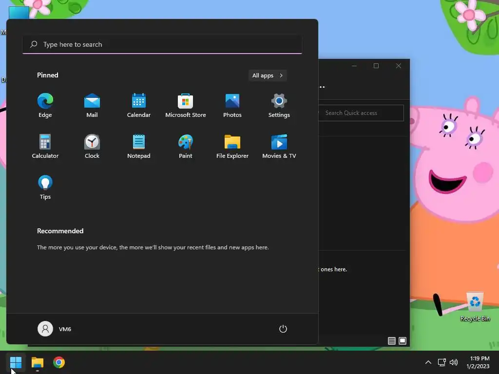The image size is (499, 374).
Task: Close the File Explorer window
Action: point(399,66)
